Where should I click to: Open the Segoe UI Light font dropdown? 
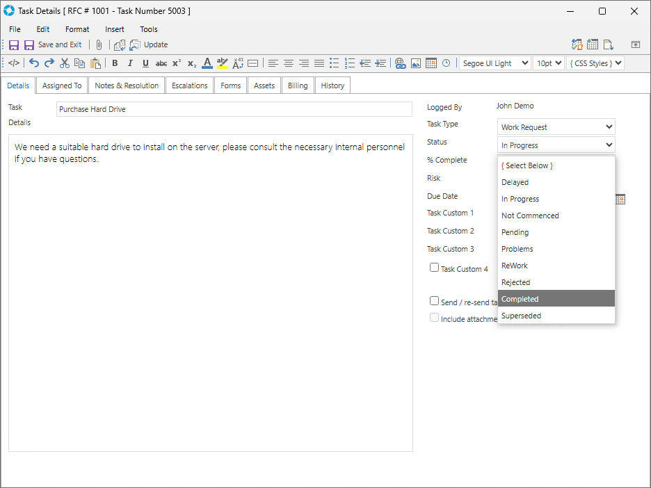click(495, 63)
